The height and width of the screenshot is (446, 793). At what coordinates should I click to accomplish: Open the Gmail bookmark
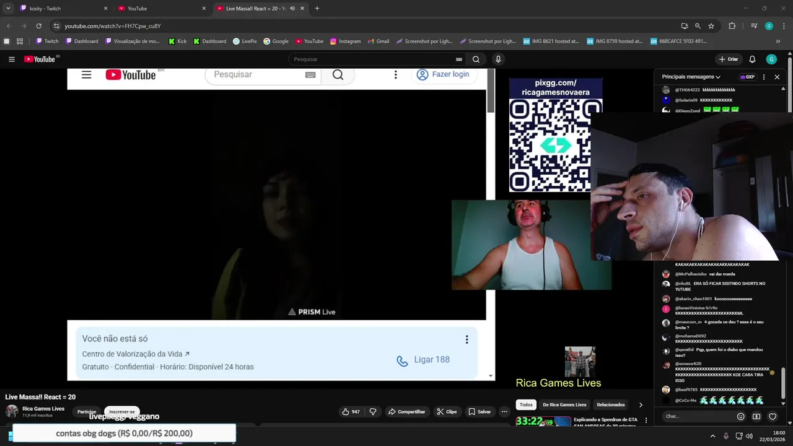[x=378, y=42]
